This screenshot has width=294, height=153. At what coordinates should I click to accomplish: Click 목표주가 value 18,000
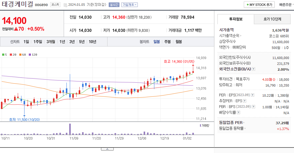(284, 80)
